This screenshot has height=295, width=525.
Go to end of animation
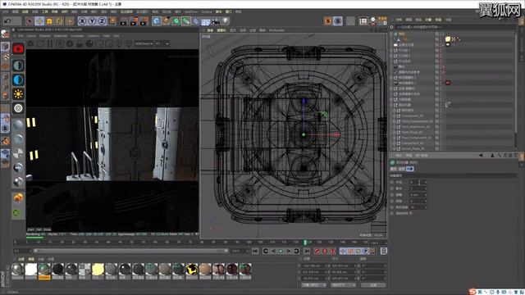point(306,251)
